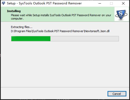Click the bold Installing heading
This screenshot has height=100, width=130.
[x=14, y=11]
